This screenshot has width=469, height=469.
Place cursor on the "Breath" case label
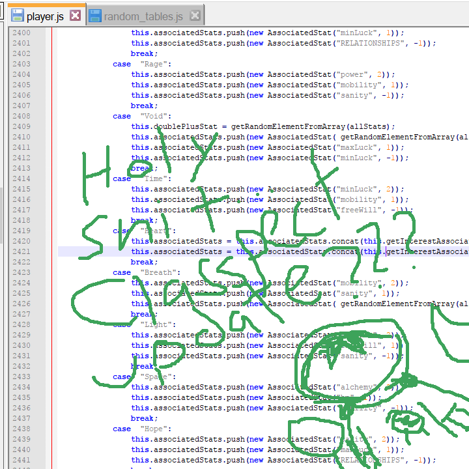tap(159, 272)
